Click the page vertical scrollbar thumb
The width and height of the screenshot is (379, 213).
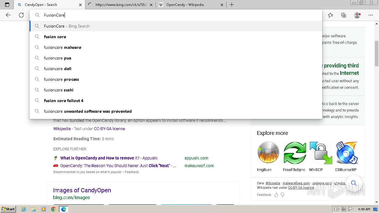coord(377,54)
